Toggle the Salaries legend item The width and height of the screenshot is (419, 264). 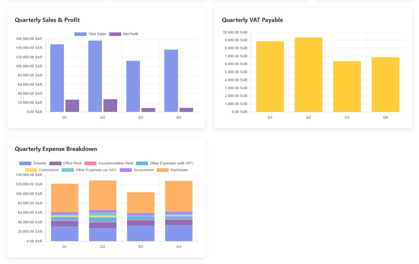(33, 163)
